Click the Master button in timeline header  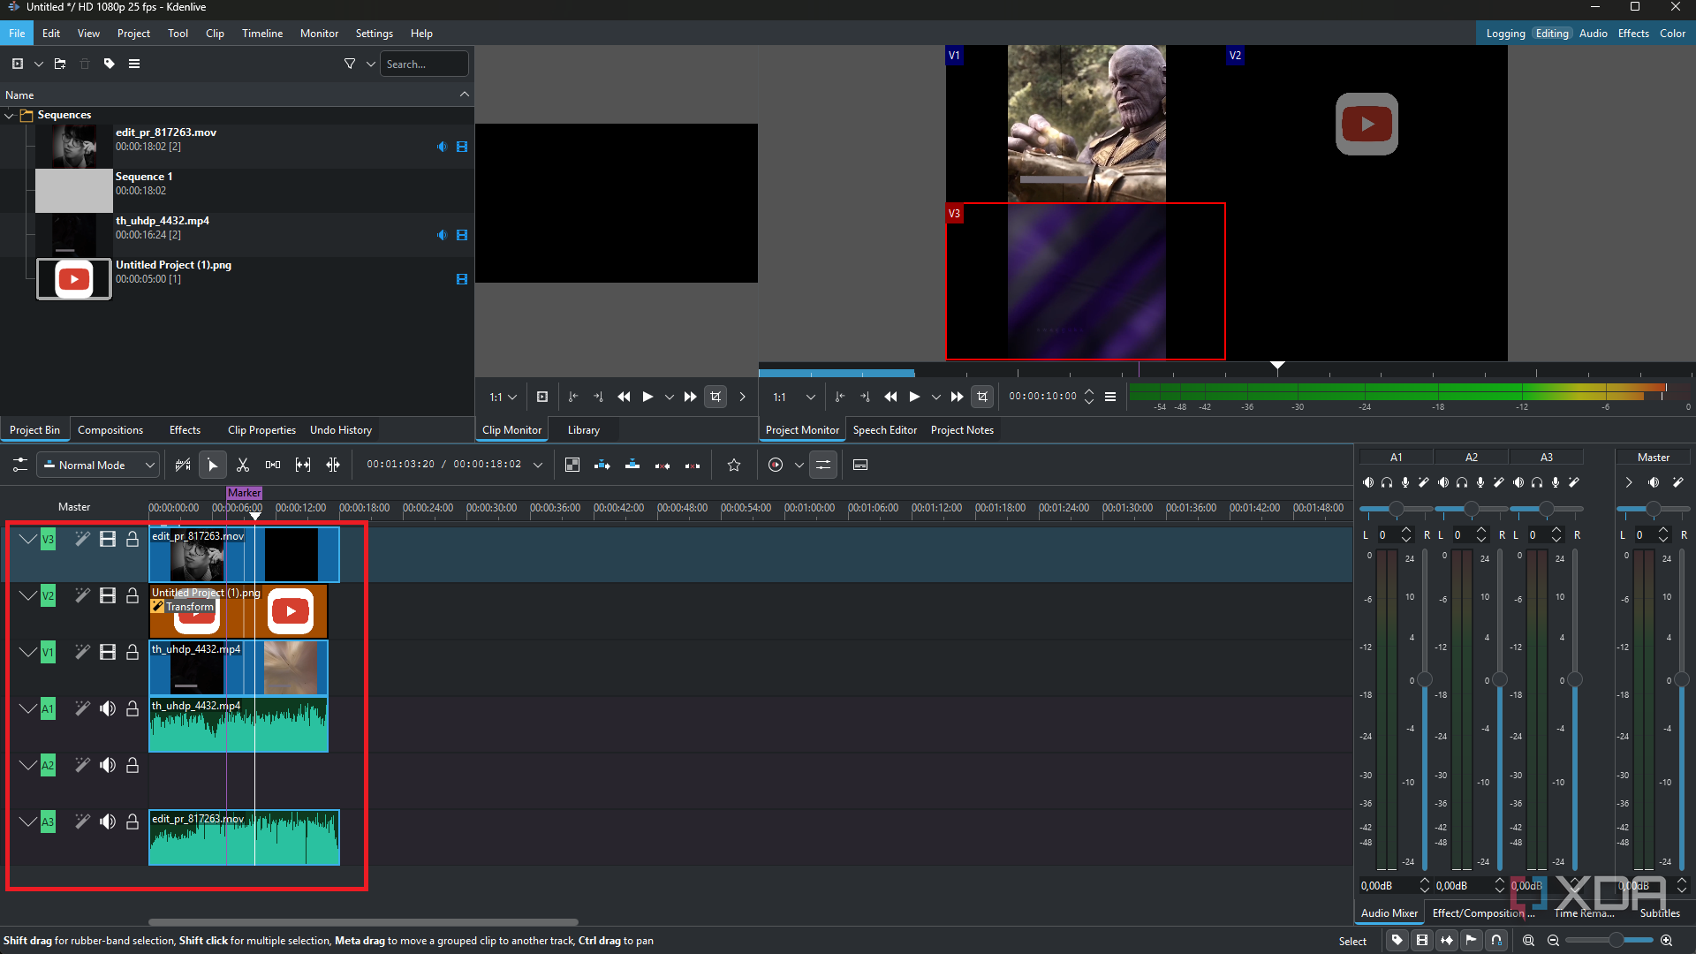[x=74, y=507]
